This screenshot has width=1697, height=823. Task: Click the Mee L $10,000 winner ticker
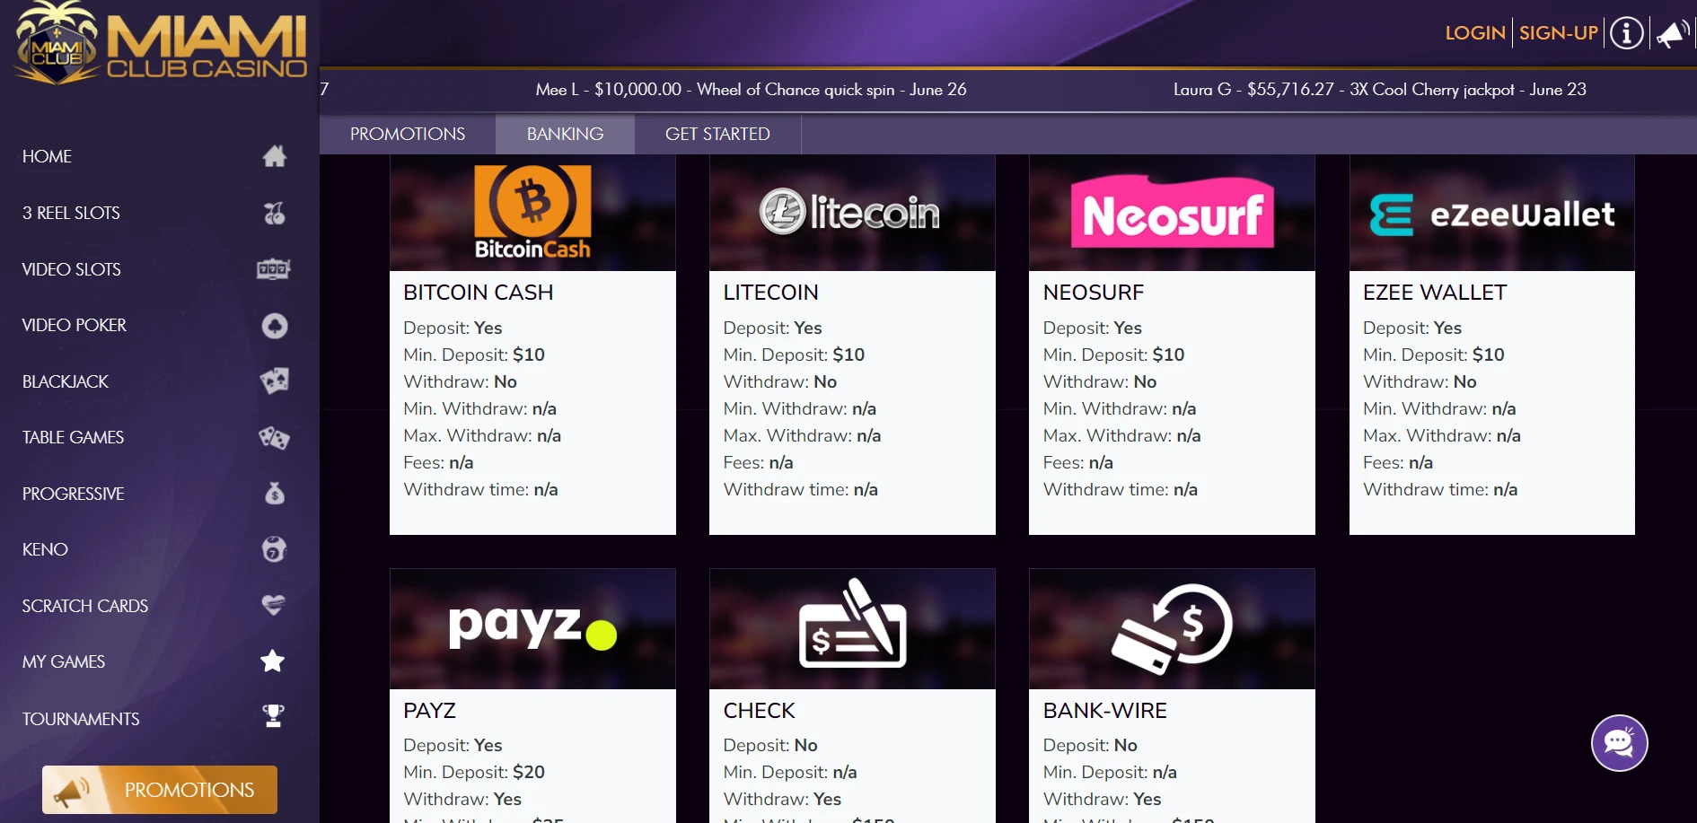(751, 89)
